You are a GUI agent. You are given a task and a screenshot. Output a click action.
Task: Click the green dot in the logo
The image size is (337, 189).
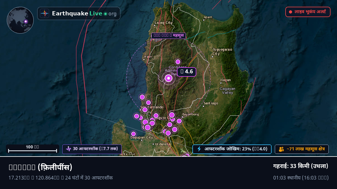pyautogui.click(x=105, y=14)
